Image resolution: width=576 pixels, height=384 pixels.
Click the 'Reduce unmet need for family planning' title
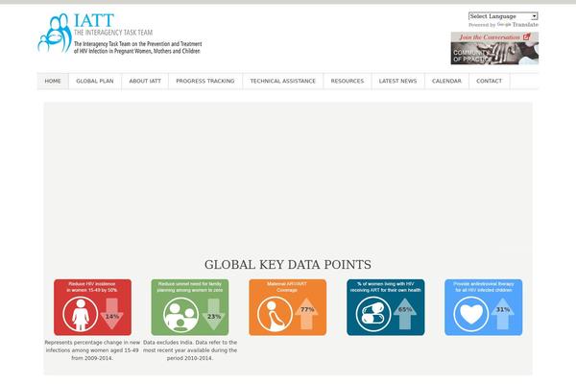coord(190,287)
